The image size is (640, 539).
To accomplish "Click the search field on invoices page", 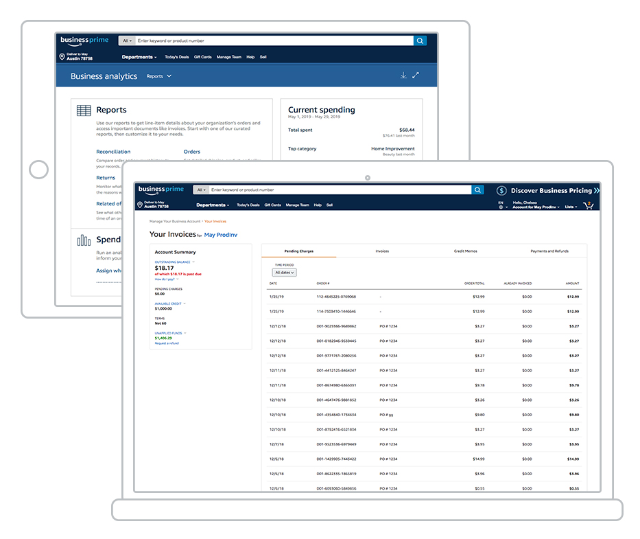I will point(340,190).
